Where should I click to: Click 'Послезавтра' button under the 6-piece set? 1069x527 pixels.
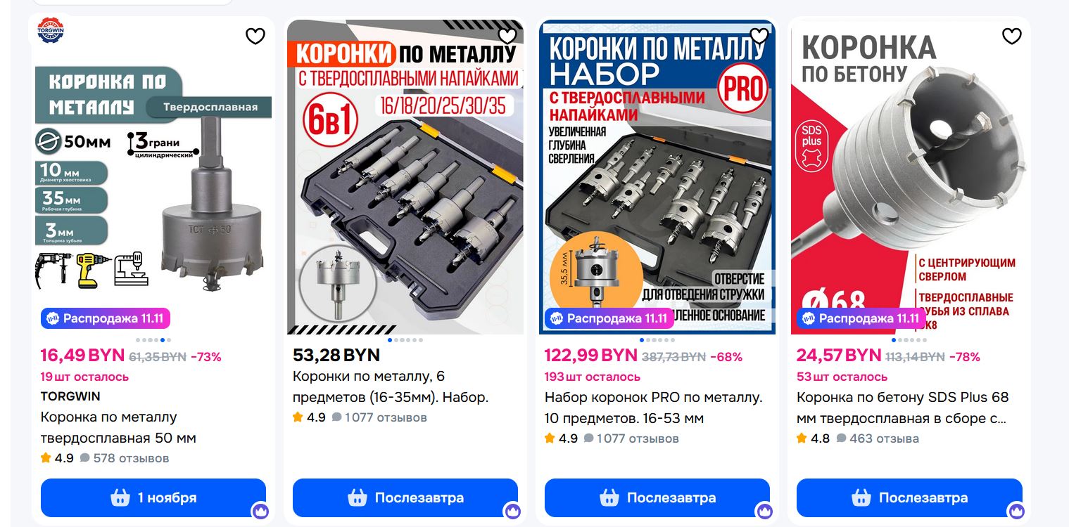coord(405,497)
